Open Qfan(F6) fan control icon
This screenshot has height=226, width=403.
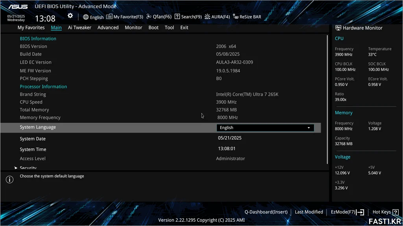click(x=149, y=16)
